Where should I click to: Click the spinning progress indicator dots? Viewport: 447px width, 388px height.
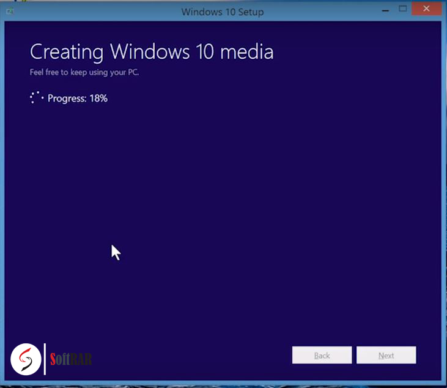37,97
